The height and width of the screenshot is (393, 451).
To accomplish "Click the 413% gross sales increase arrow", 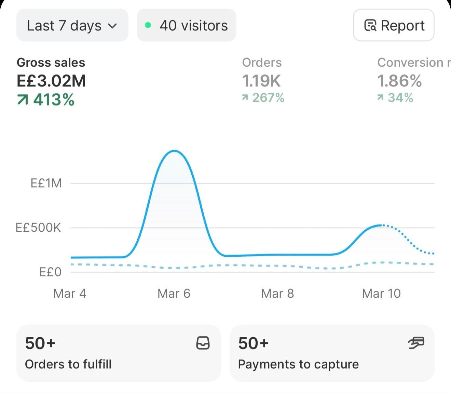I will [23, 100].
